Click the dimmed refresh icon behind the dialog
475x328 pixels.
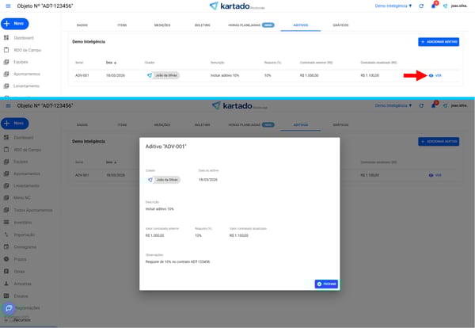(x=421, y=105)
